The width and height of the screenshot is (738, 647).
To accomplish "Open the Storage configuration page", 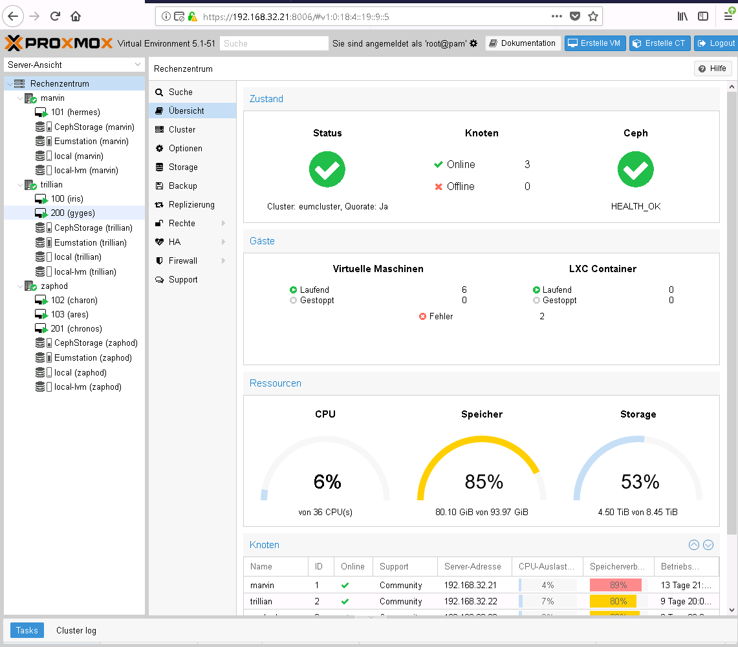I will point(193,167).
